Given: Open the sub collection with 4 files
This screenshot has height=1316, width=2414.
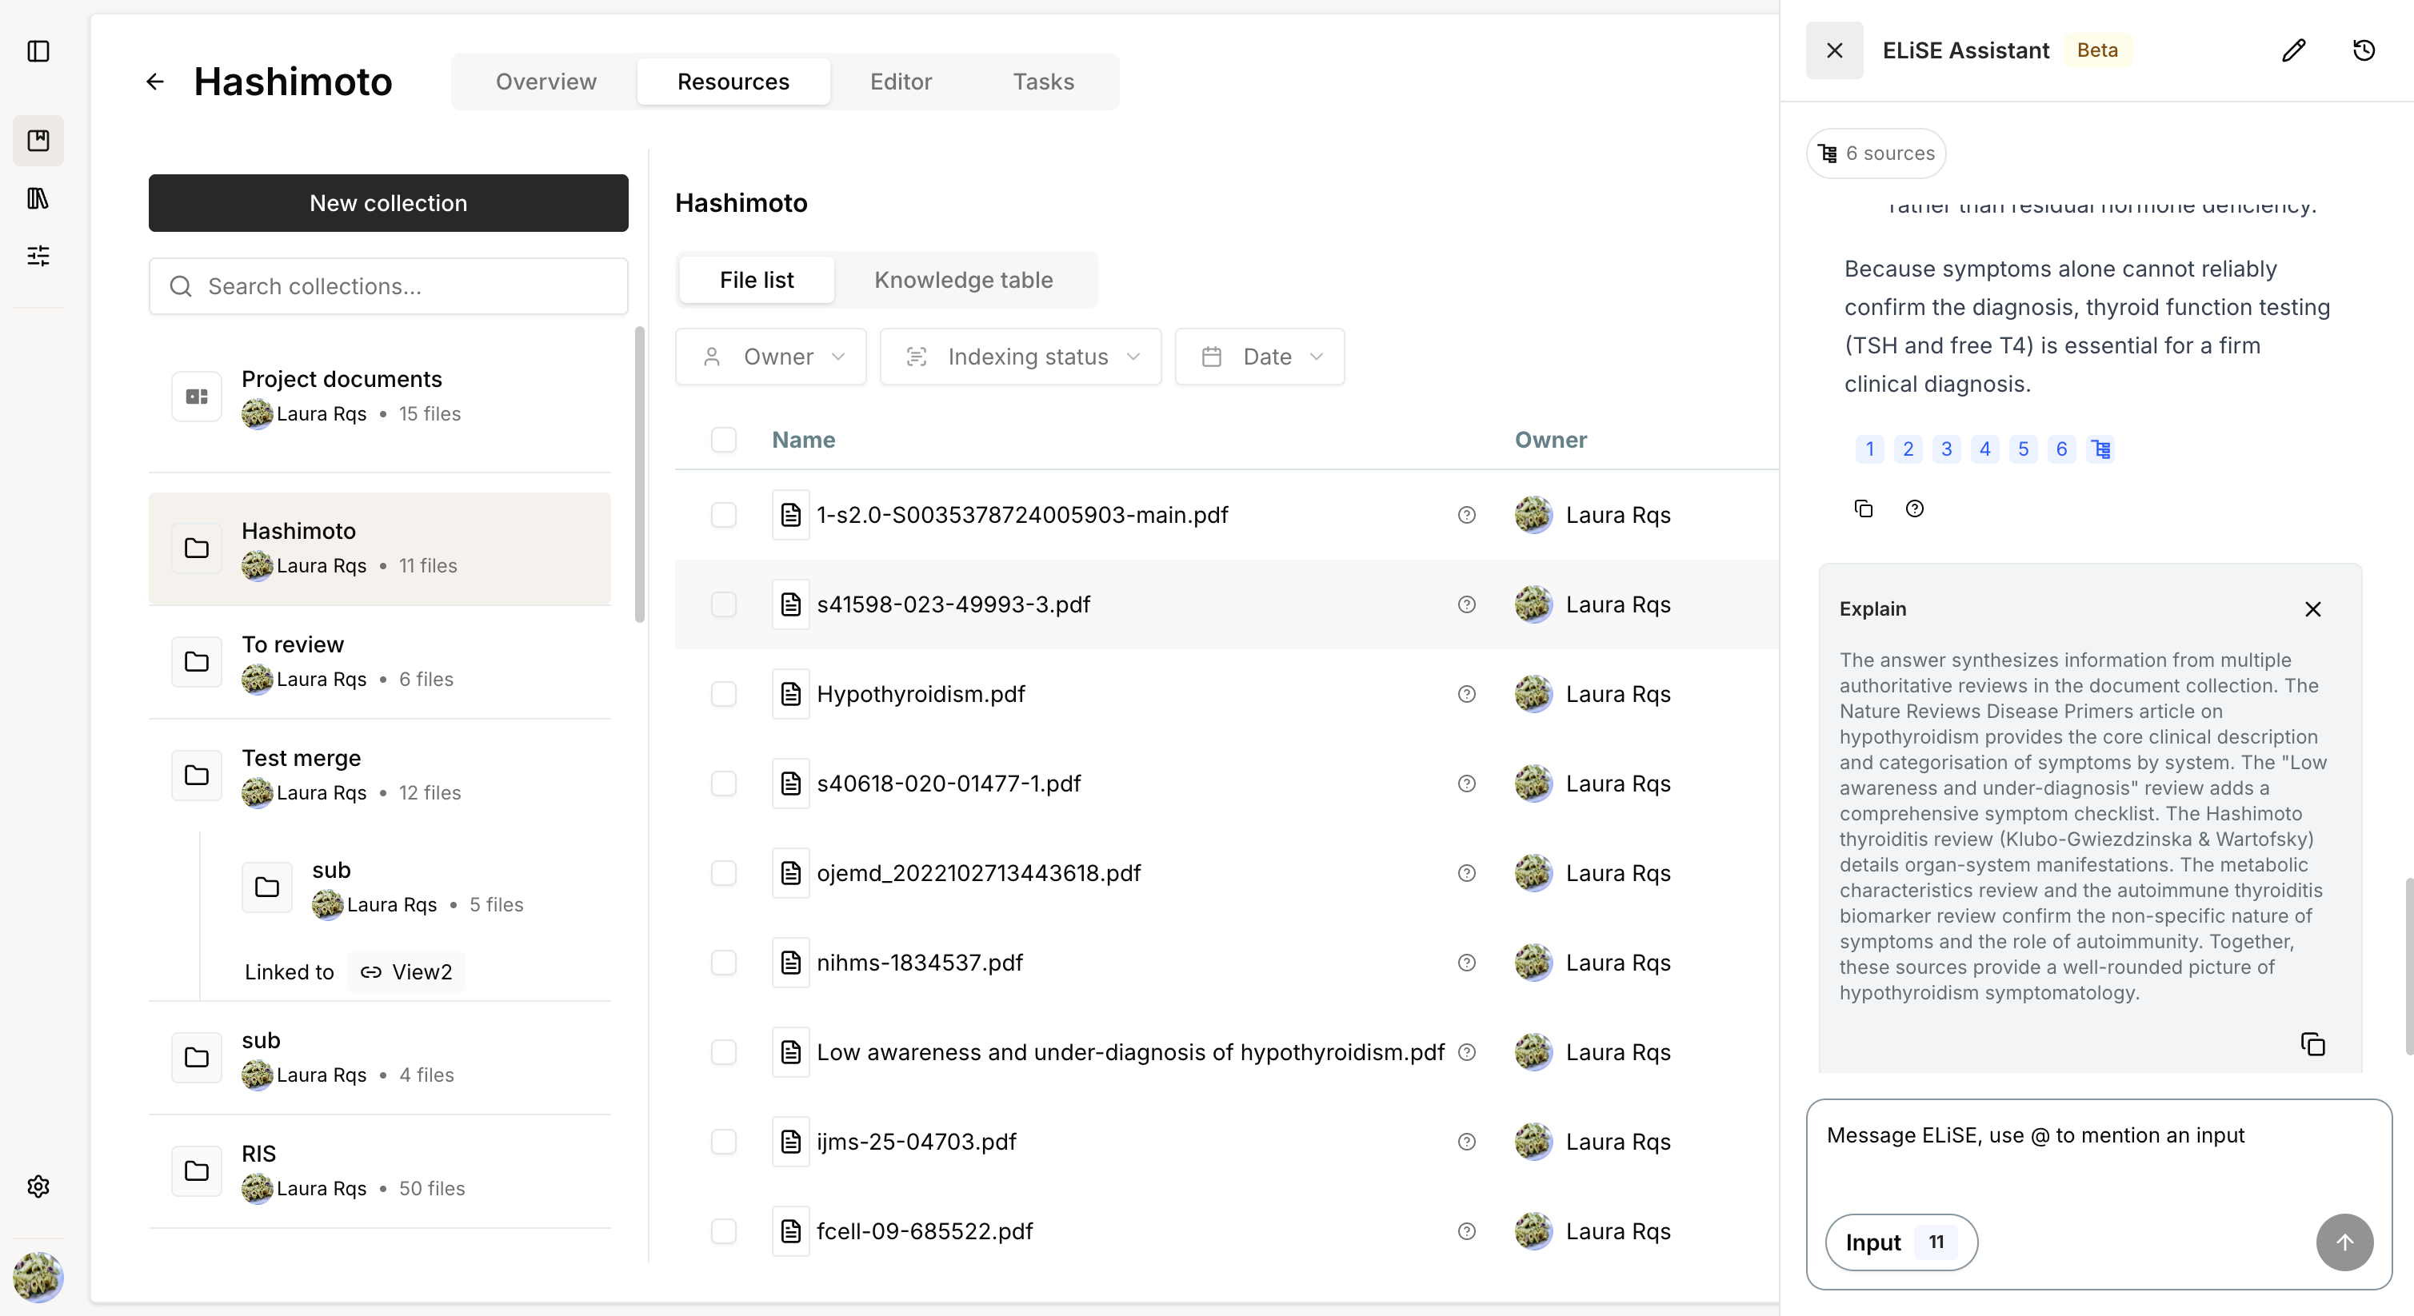Looking at the screenshot, I should pos(379,1058).
